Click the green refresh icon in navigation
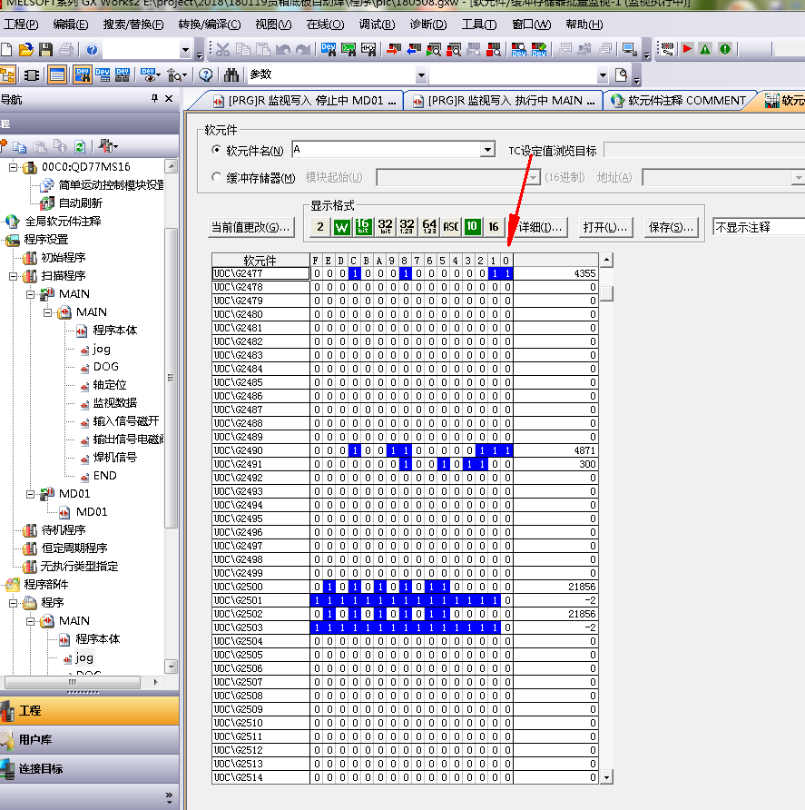This screenshot has height=810, width=805. (x=80, y=145)
